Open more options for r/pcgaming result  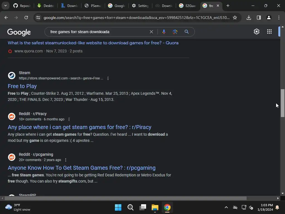[66, 160]
